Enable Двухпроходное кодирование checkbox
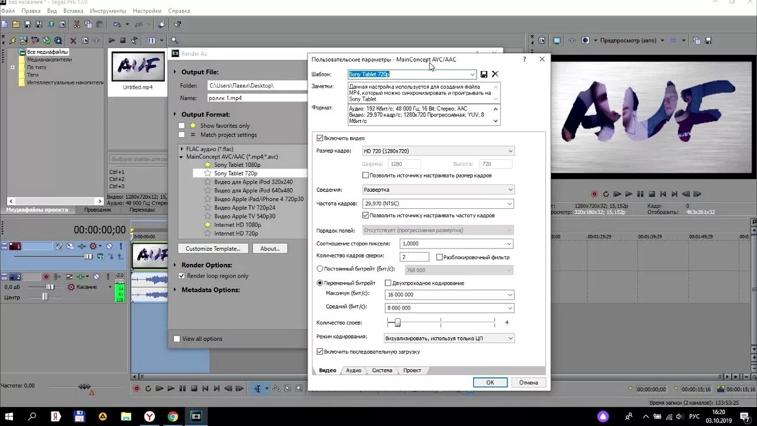This screenshot has width=757, height=426. pyautogui.click(x=388, y=283)
